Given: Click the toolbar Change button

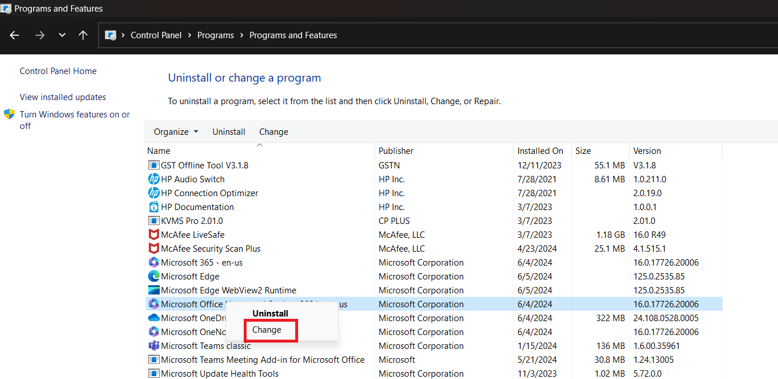Looking at the screenshot, I should point(274,132).
